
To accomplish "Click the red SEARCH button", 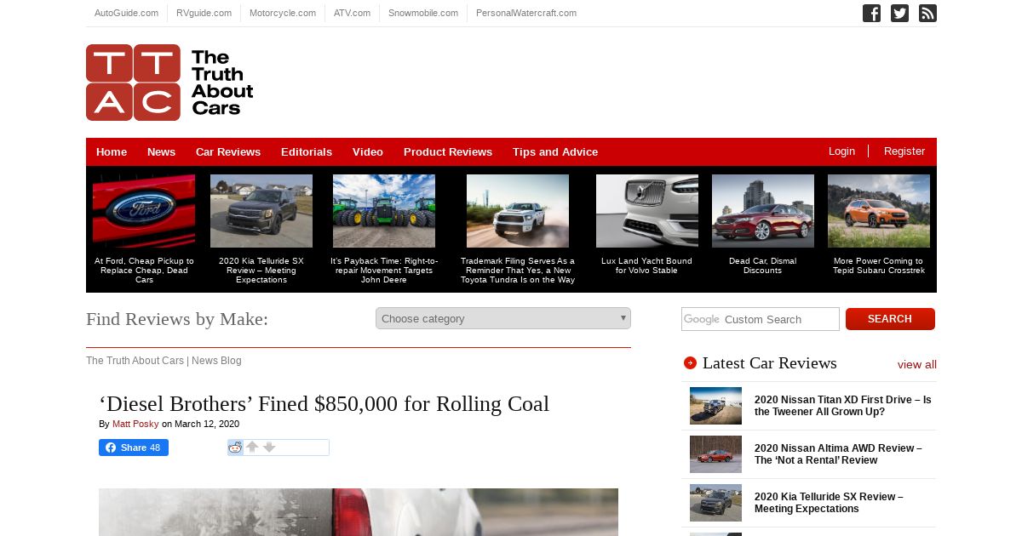I will [890, 319].
